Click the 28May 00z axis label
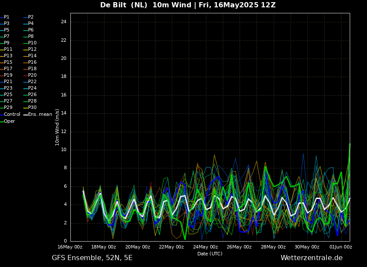Image resolution: width=367 pixels, height=267 pixels. pos(273,247)
